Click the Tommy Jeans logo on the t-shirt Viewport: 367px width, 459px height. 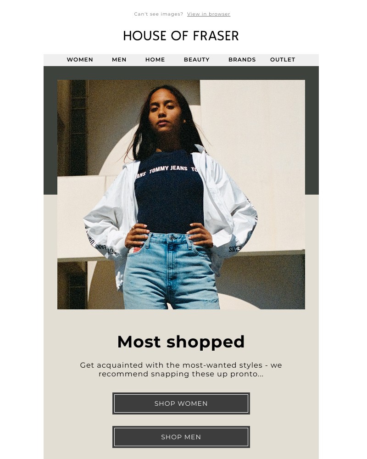coord(168,169)
